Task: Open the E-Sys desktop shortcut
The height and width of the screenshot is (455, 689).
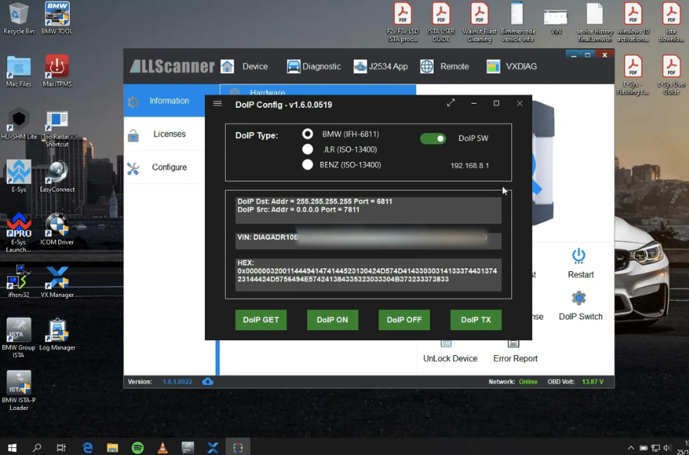Action: pyautogui.click(x=19, y=177)
